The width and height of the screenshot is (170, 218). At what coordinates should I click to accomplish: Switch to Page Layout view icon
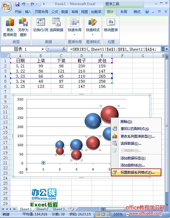103,214
